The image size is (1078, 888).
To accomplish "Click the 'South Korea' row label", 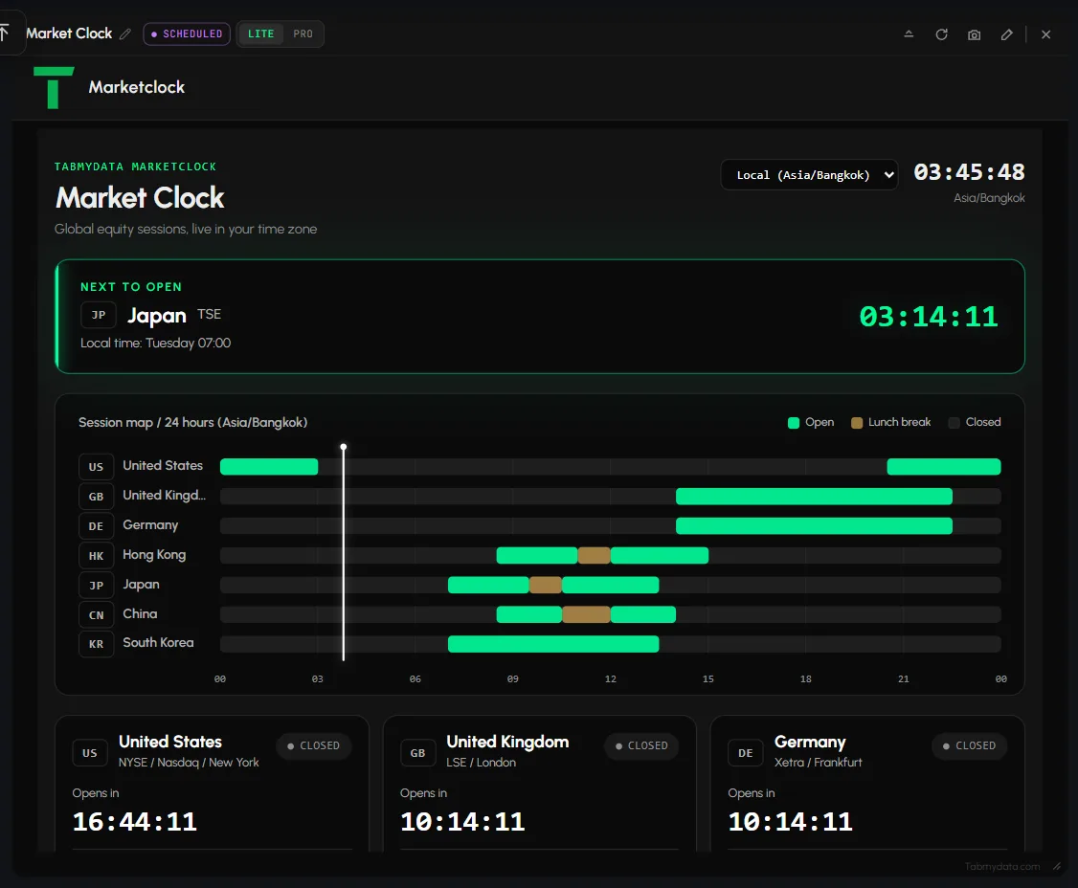I will click(158, 643).
